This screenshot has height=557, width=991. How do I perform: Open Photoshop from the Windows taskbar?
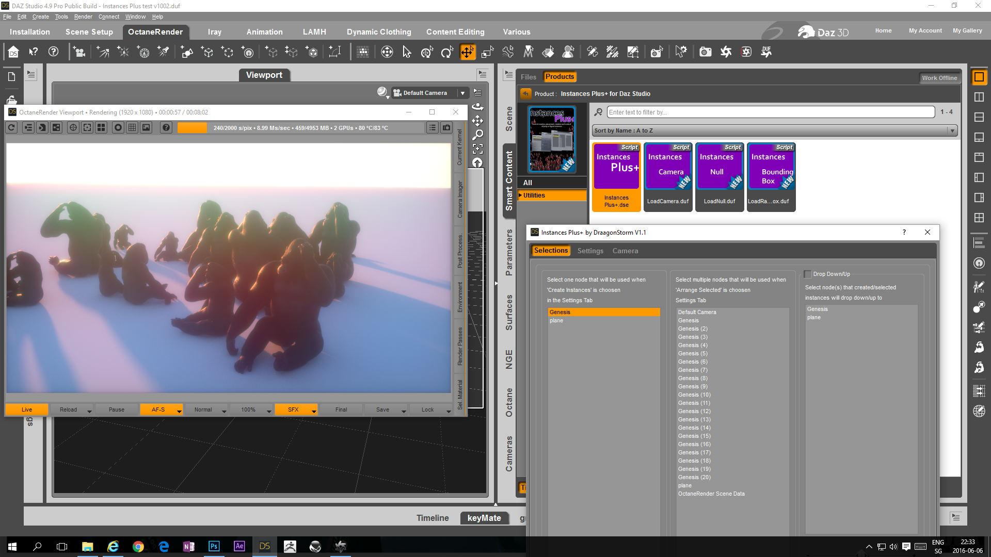click(214, 546)
